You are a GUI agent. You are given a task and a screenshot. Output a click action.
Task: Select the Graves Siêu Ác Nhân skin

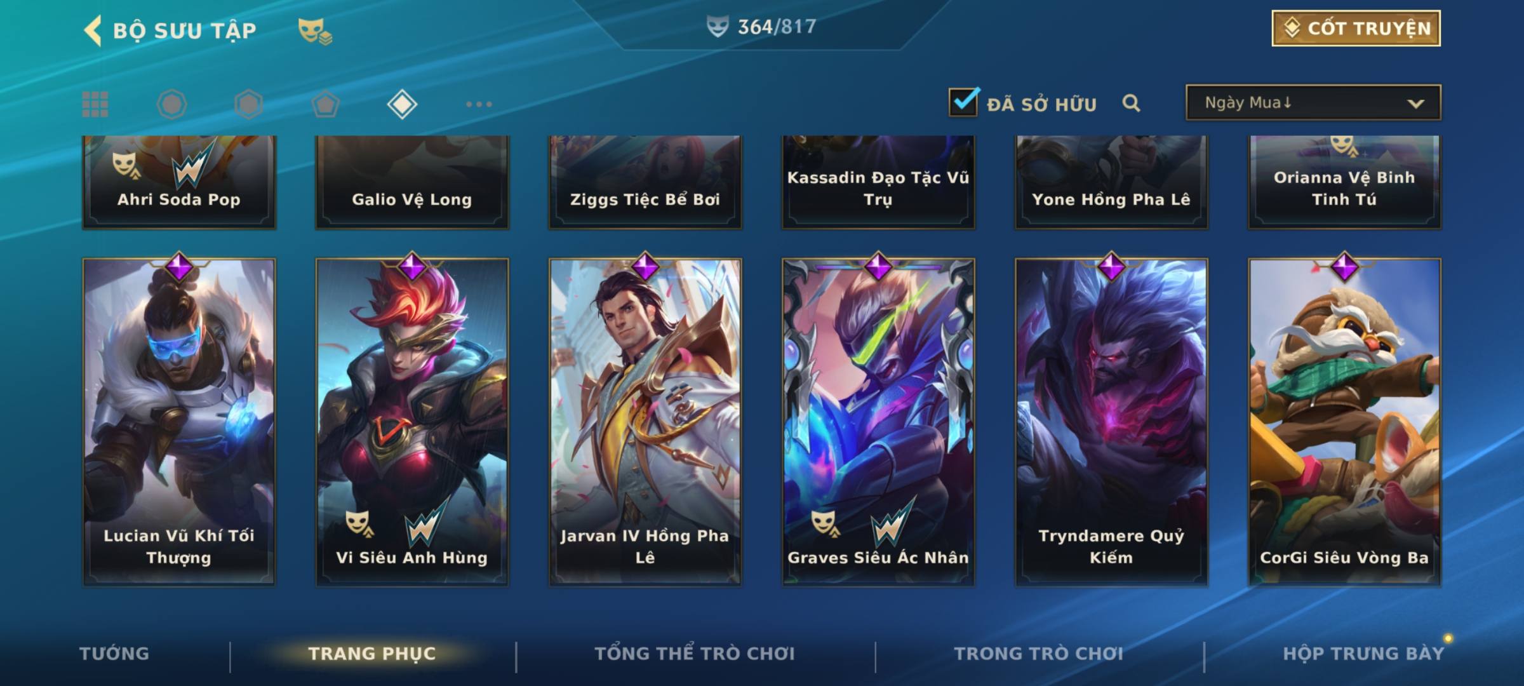pyautogui.click(x=878, y=420)
